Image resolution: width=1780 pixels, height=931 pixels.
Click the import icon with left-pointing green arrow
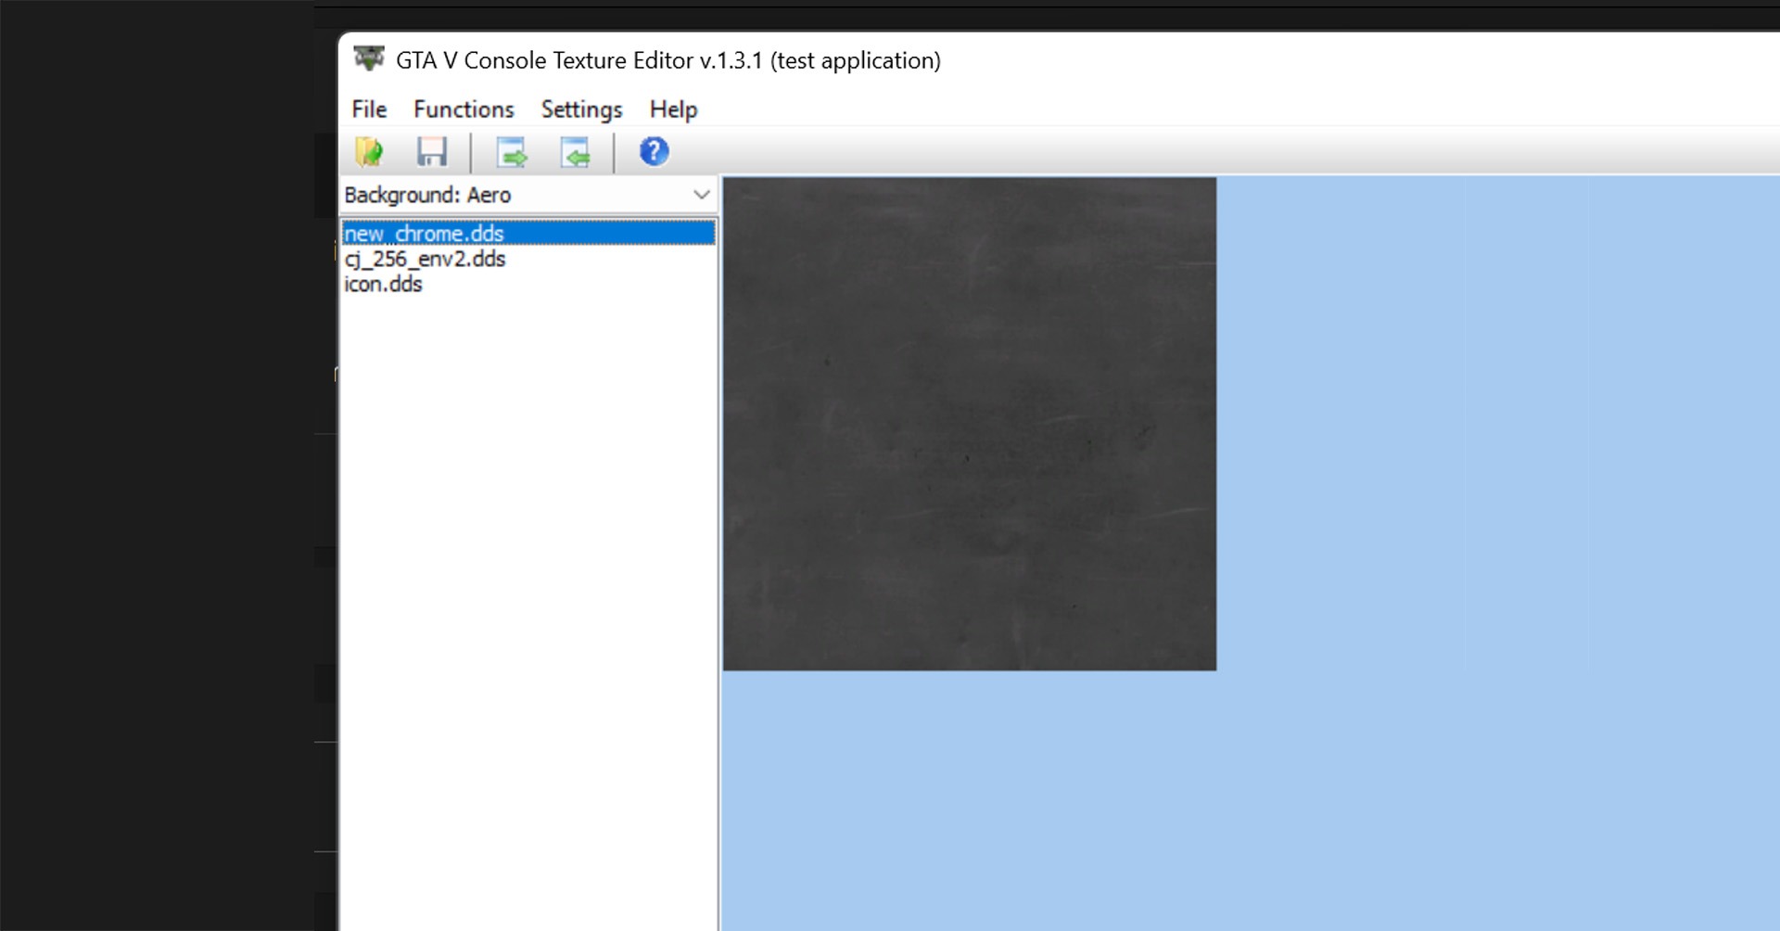[x=575, y=152]
